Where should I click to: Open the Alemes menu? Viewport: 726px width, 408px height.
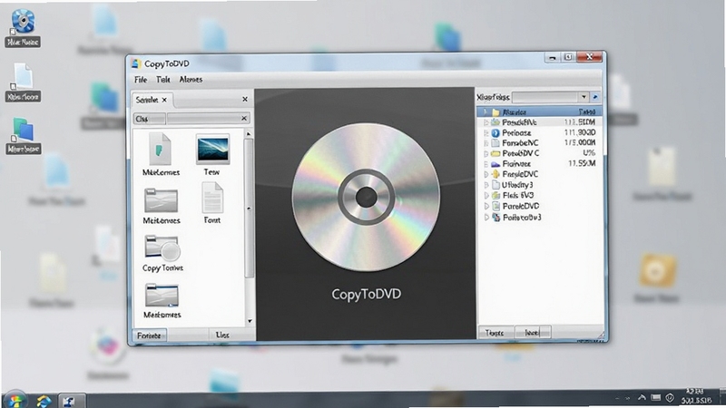coord(191,80)
